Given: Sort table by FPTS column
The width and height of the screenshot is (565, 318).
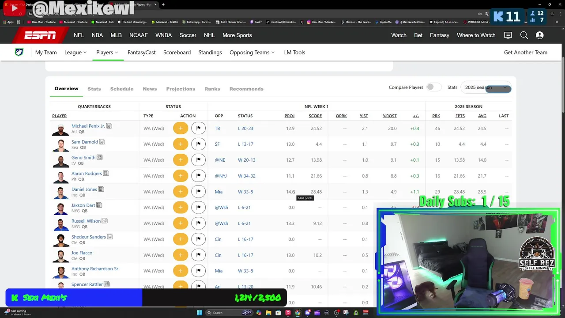Looking at the screenshot, I should 460,116.
